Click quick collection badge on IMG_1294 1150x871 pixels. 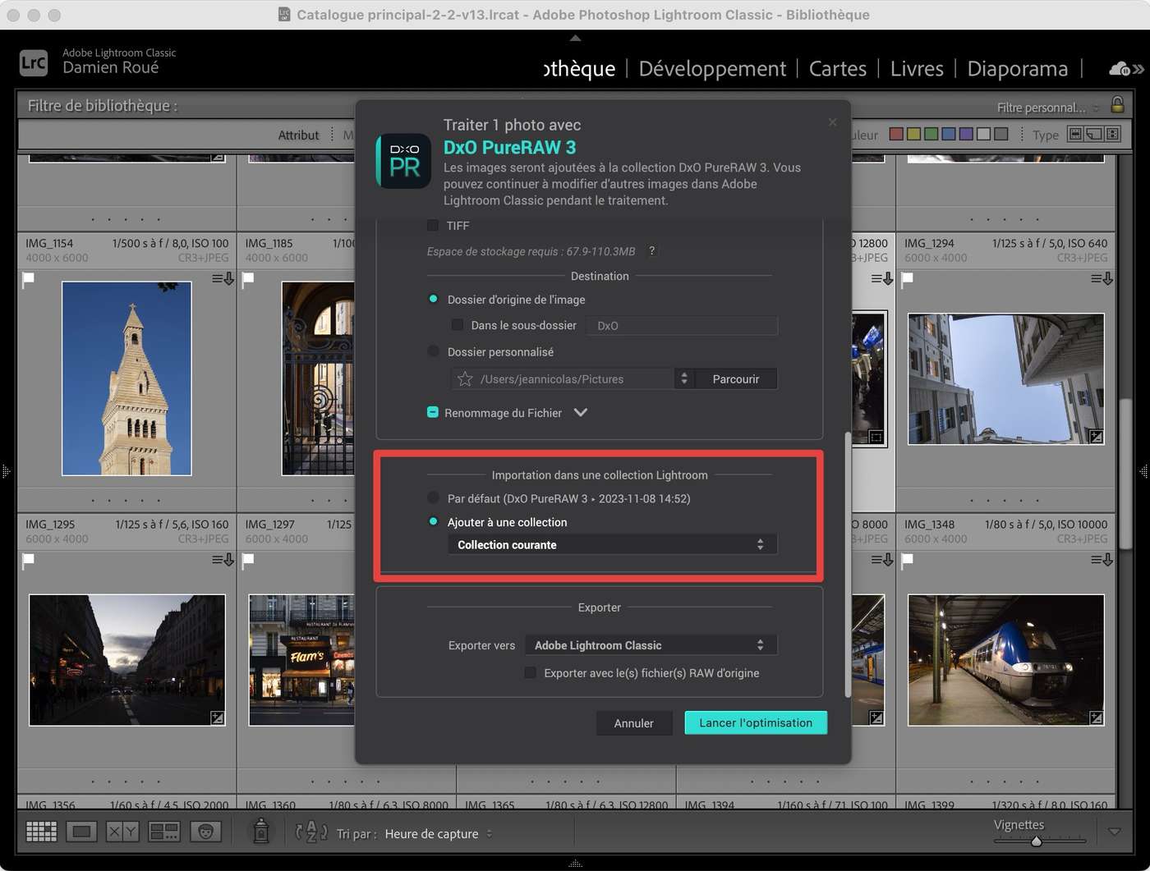pos(1102,279)
